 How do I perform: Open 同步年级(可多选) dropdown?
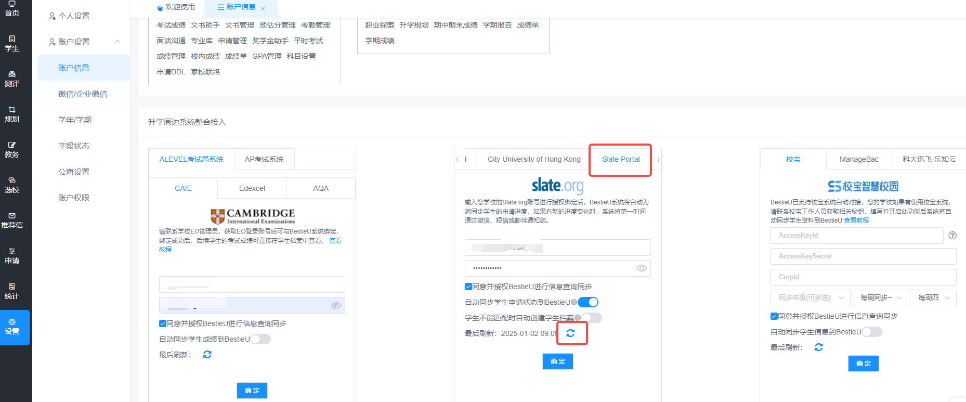(811, 297)
